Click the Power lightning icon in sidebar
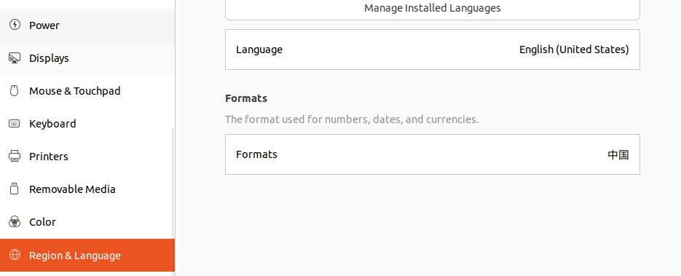The image size is (681, 276). coord(15,25)
